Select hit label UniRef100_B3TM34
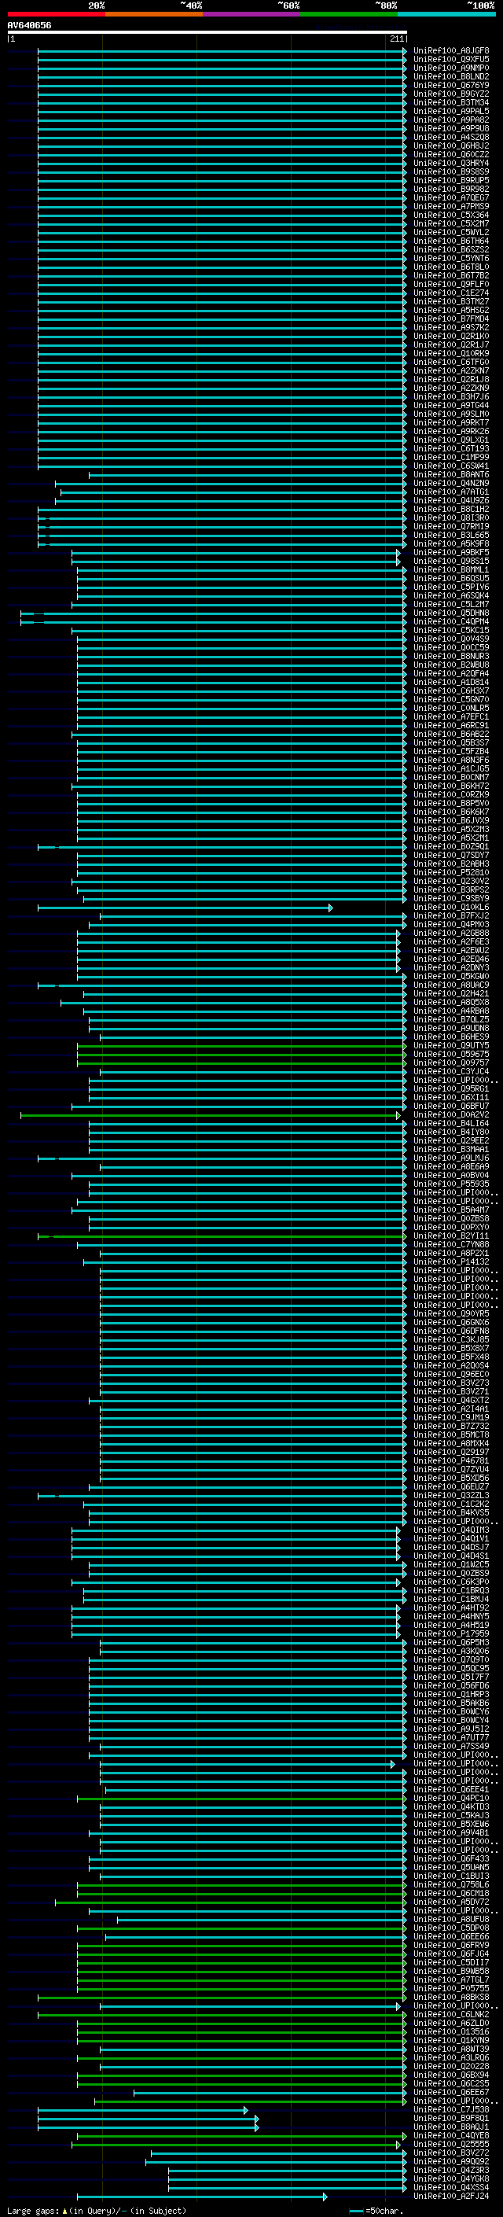Screen dimensions: 503x2217 [450, 102]
